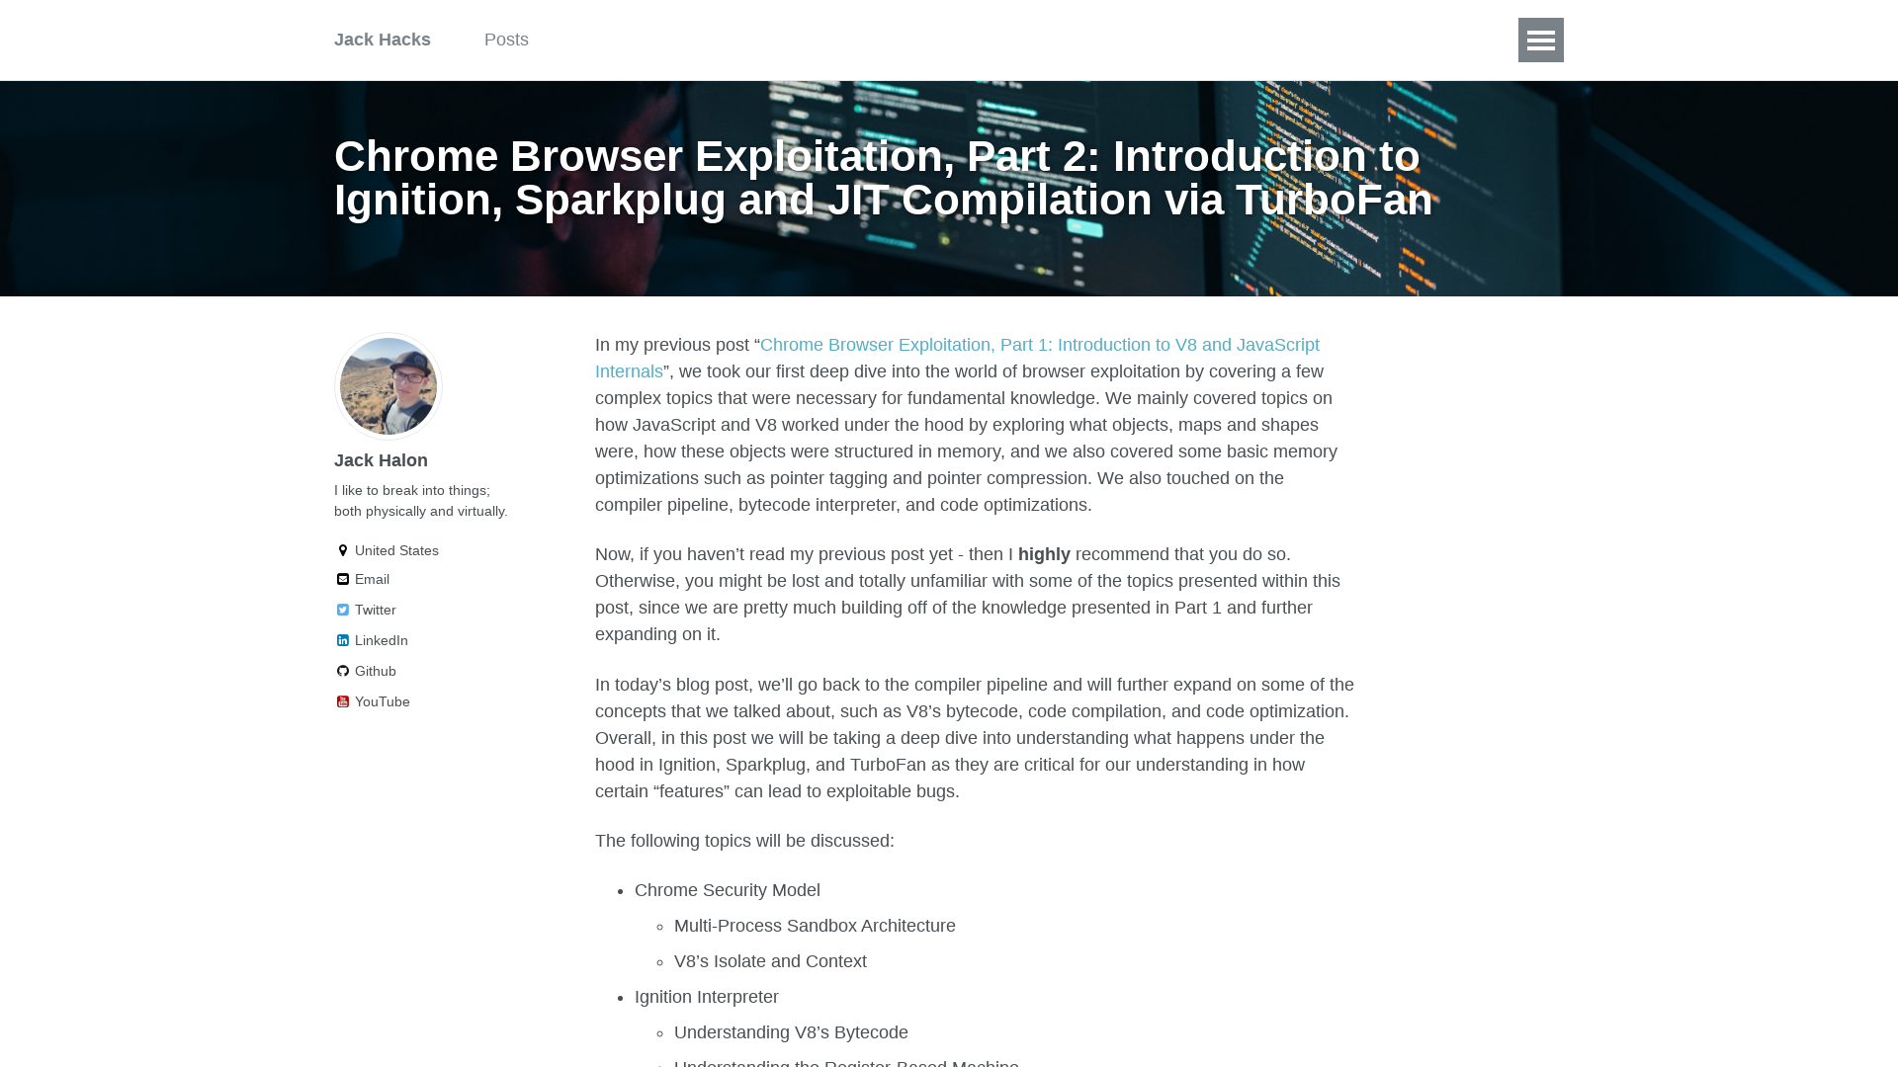1898x1067 pixels.
Task: Click the Twitter bird icon
Action: point(341,609)
